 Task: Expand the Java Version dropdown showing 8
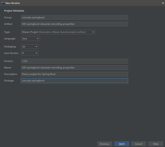pyautogui.click(x=30, y=53)
